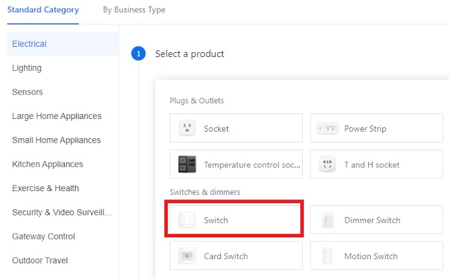The image size is (449, 279).
Task: Select Outdoor Travel category
Action: [40, 260]
